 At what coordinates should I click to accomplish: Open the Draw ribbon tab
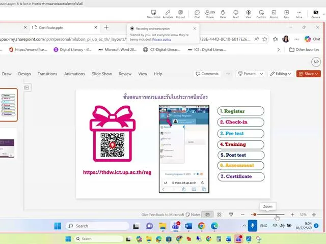(7, 74)
